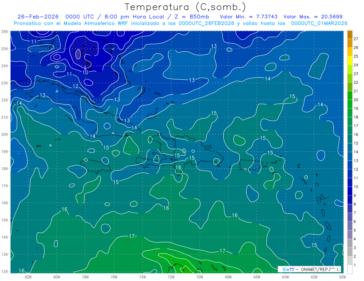Click the legend value label "6"

click(355, 222)
